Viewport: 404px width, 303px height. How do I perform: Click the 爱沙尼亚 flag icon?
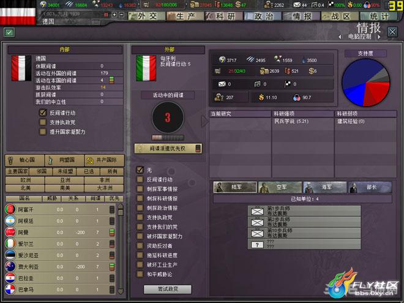tap(10, 255)
